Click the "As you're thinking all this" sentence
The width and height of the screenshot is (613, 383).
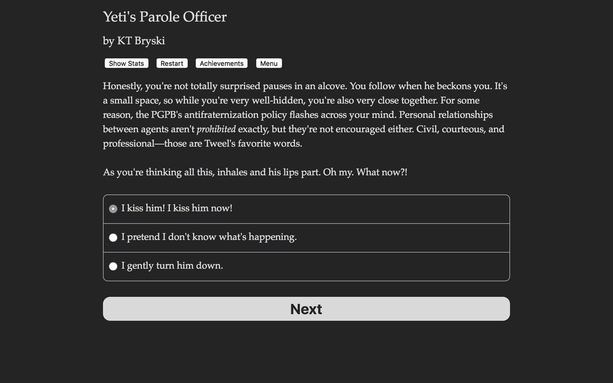click(x=159, y=172)
